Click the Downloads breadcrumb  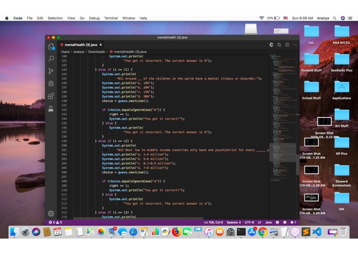tap(96, 52)
